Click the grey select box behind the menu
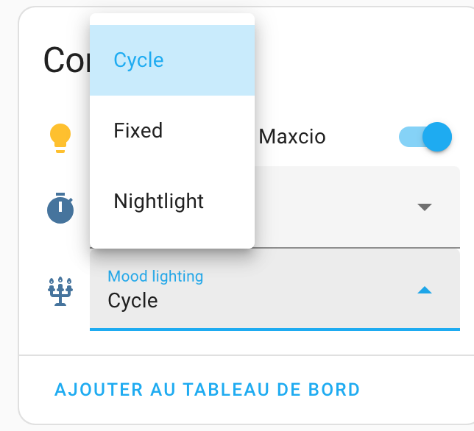 coord(357,207)
